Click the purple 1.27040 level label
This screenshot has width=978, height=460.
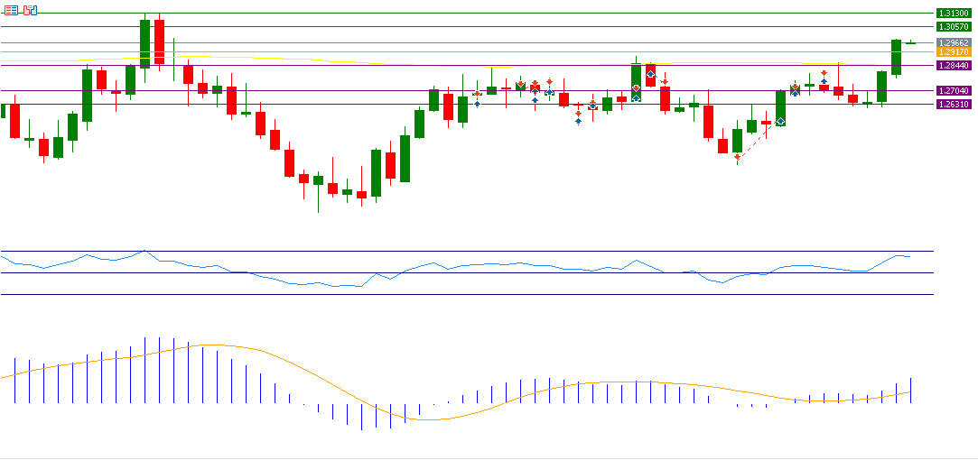point(954,90)
